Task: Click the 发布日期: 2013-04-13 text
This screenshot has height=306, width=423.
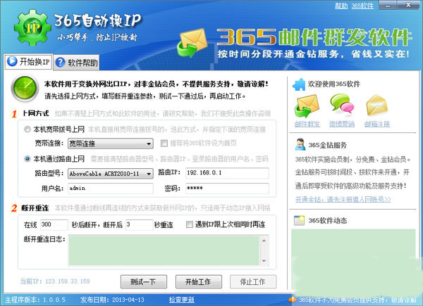Action: [112, 300]
